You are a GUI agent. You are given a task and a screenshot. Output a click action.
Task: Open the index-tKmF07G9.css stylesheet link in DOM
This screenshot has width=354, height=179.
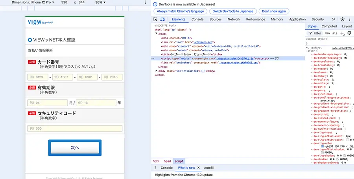pos(238,63)
